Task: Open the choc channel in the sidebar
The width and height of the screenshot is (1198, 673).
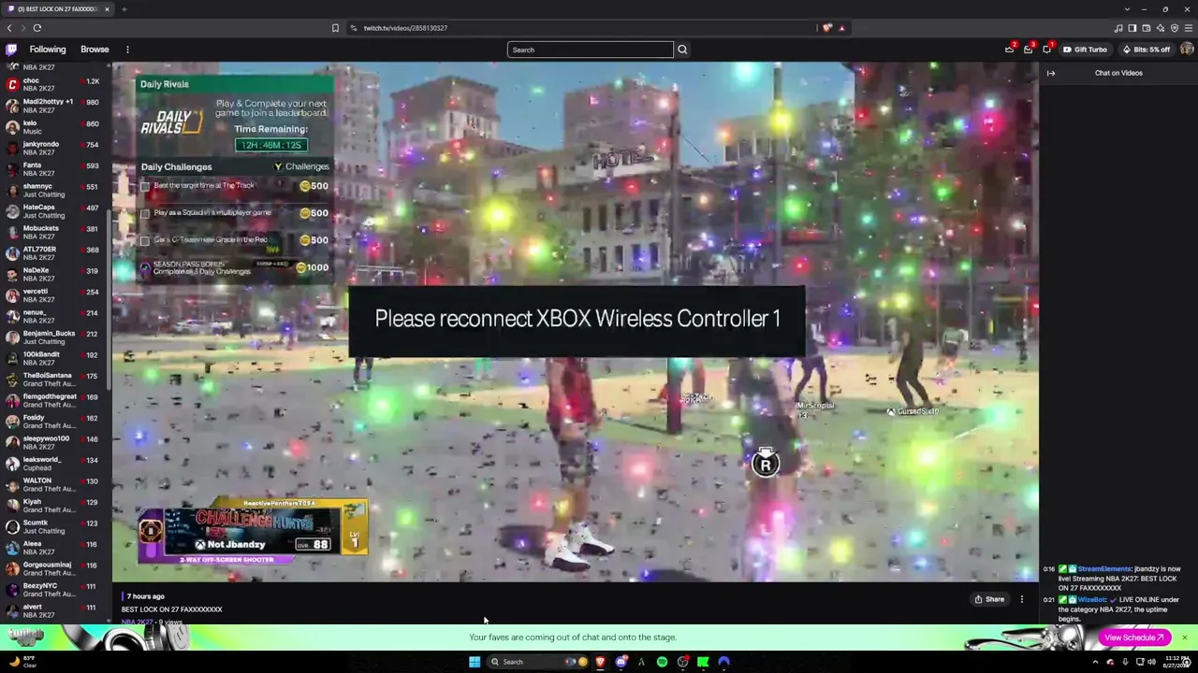Action: point(52,85)
